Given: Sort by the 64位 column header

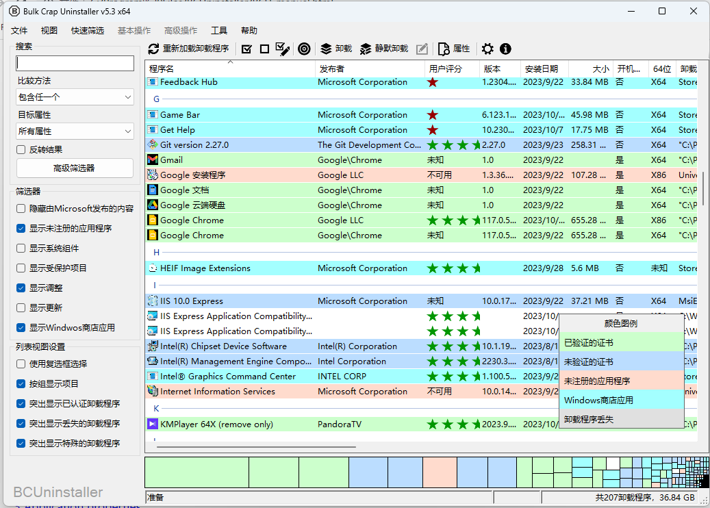Looking at the screenshot, I should point(662,69).
